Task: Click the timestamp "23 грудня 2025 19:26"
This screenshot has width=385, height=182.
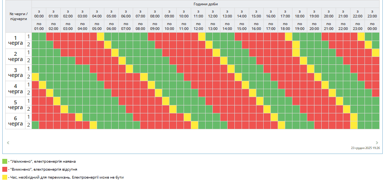Action: [x=365, y=148]
